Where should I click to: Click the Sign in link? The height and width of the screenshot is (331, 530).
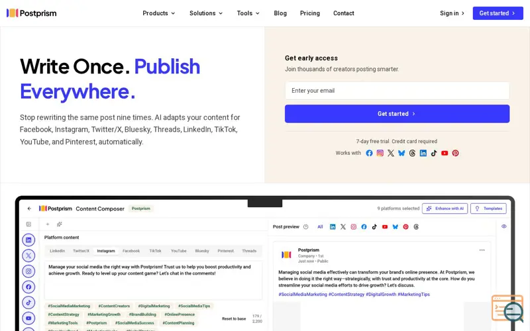pyautogui.click(x=452, y=13)
